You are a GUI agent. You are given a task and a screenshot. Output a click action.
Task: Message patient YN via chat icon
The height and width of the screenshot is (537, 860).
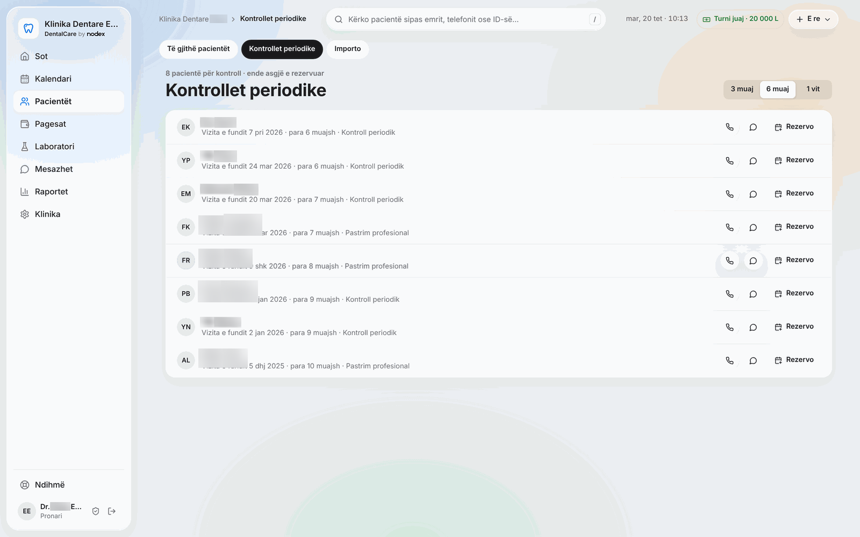[x=753, y=327]
